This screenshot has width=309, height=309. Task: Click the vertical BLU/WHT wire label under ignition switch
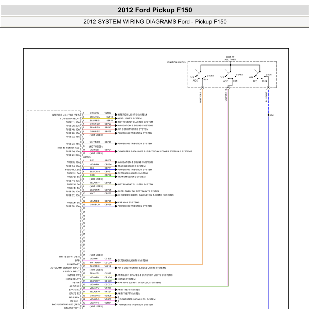[x=266, y=95]
